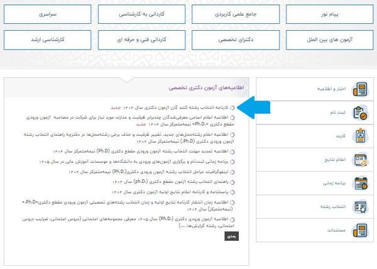377x269 pixels.
Task: Click bullet circle beside اینفوگرافیک مراحل notice
Action: coord(232,172)
